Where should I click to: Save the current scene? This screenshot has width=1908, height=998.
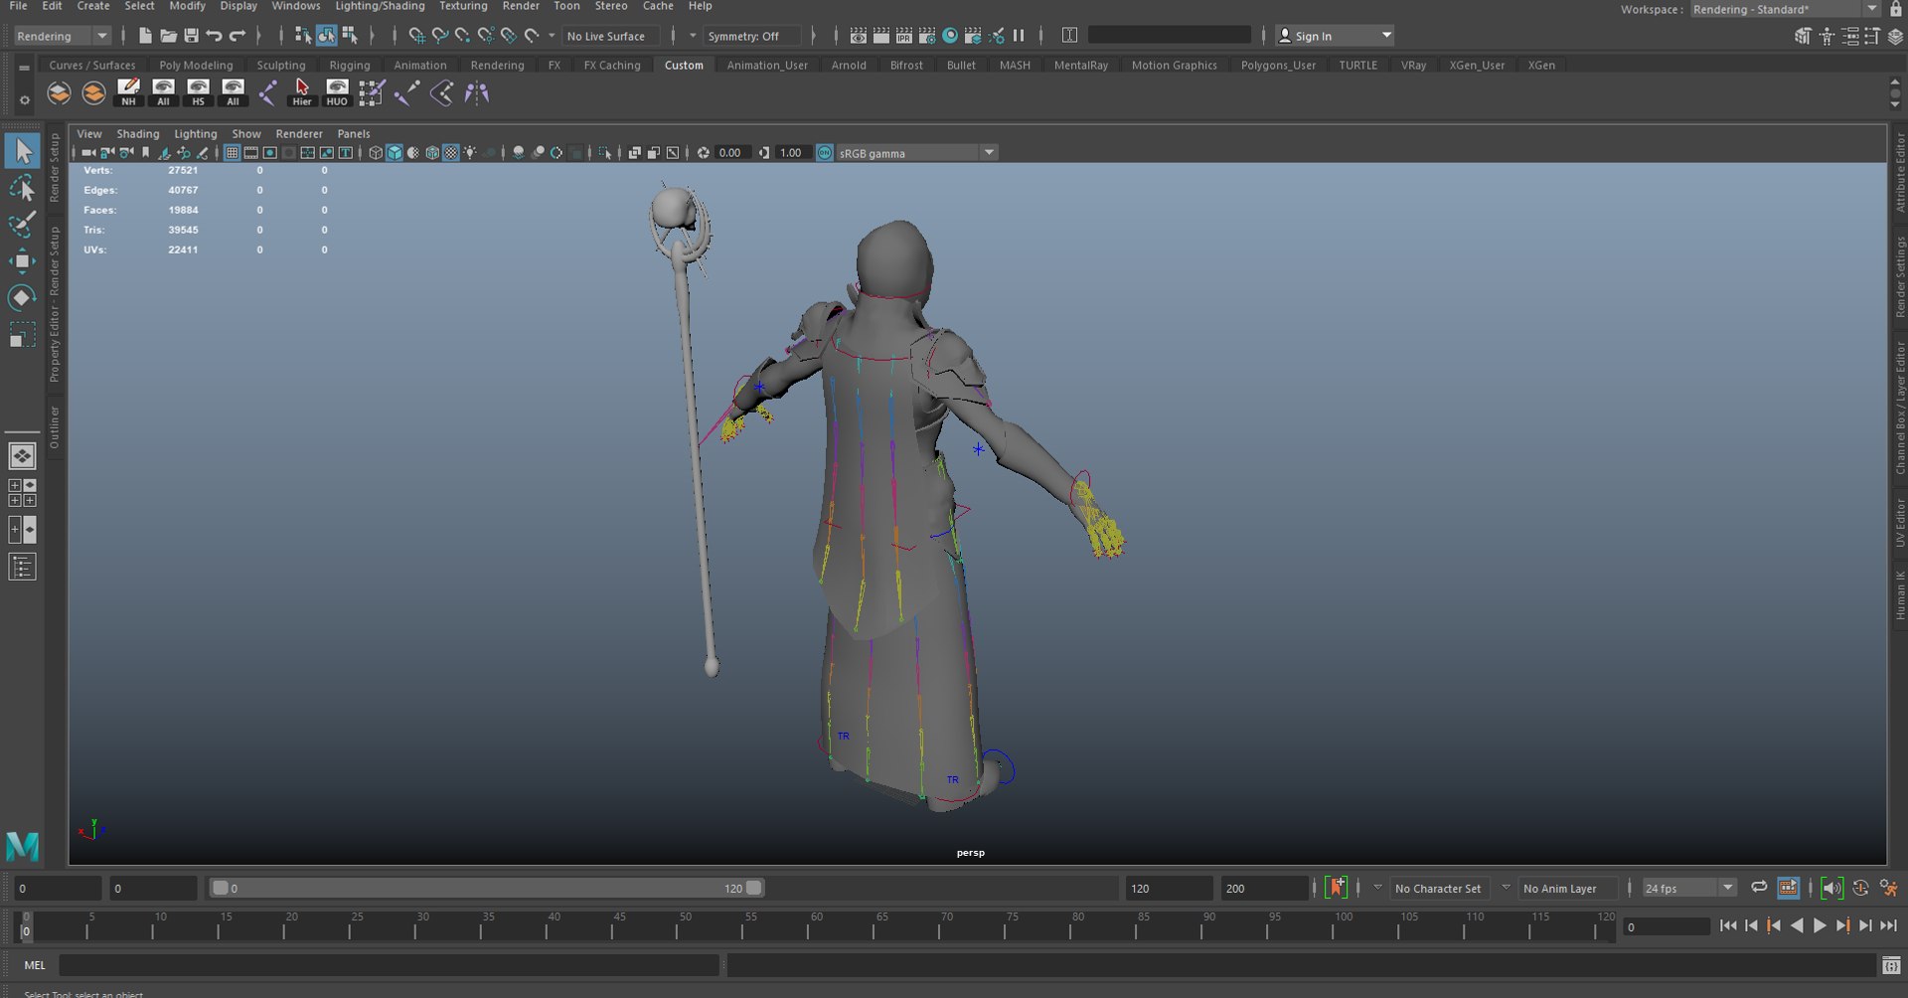[x=191, y=36]
